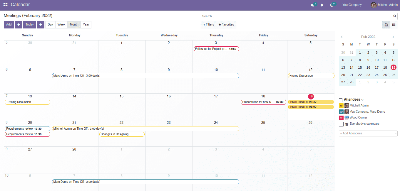Expand the Favorites dropdown

pos(226,25)
